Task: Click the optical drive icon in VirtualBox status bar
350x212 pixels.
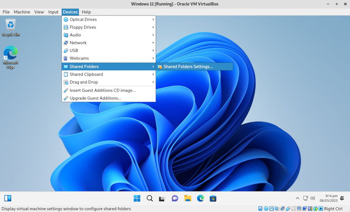Action: (266, 209)
